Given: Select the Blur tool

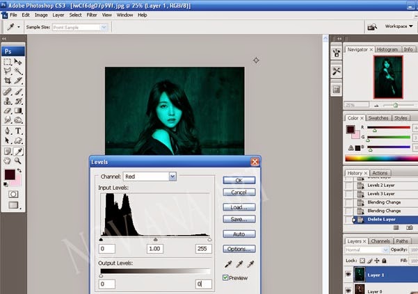Looking at the screenshot, I should click(x=7, y=120).
